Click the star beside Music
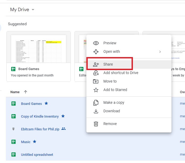The image size is (185, 163). 35,141
